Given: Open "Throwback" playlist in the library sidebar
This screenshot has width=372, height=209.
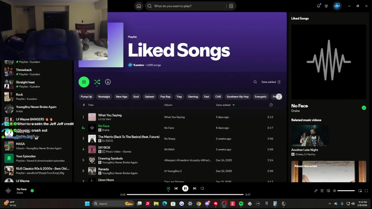Looking at the screenshot, I should [36, 72].
